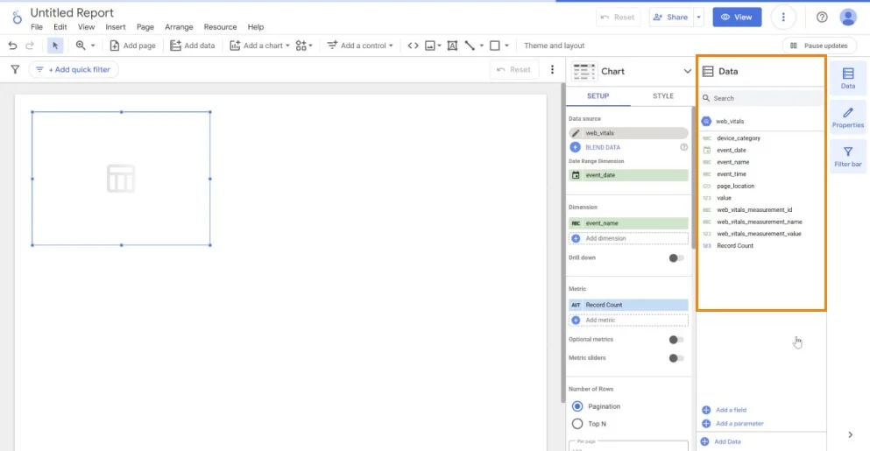Toggle the Drill down switch
870x451 pixels.
click(675, 258)
